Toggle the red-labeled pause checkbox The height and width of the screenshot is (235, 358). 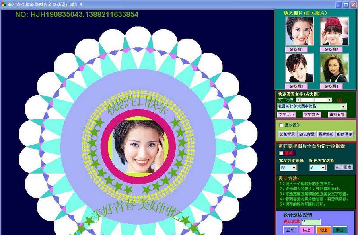(x=281, y=153)
